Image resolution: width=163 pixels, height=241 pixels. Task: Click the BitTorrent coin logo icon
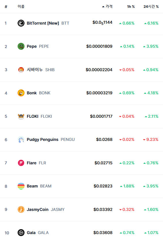[21, 23]
